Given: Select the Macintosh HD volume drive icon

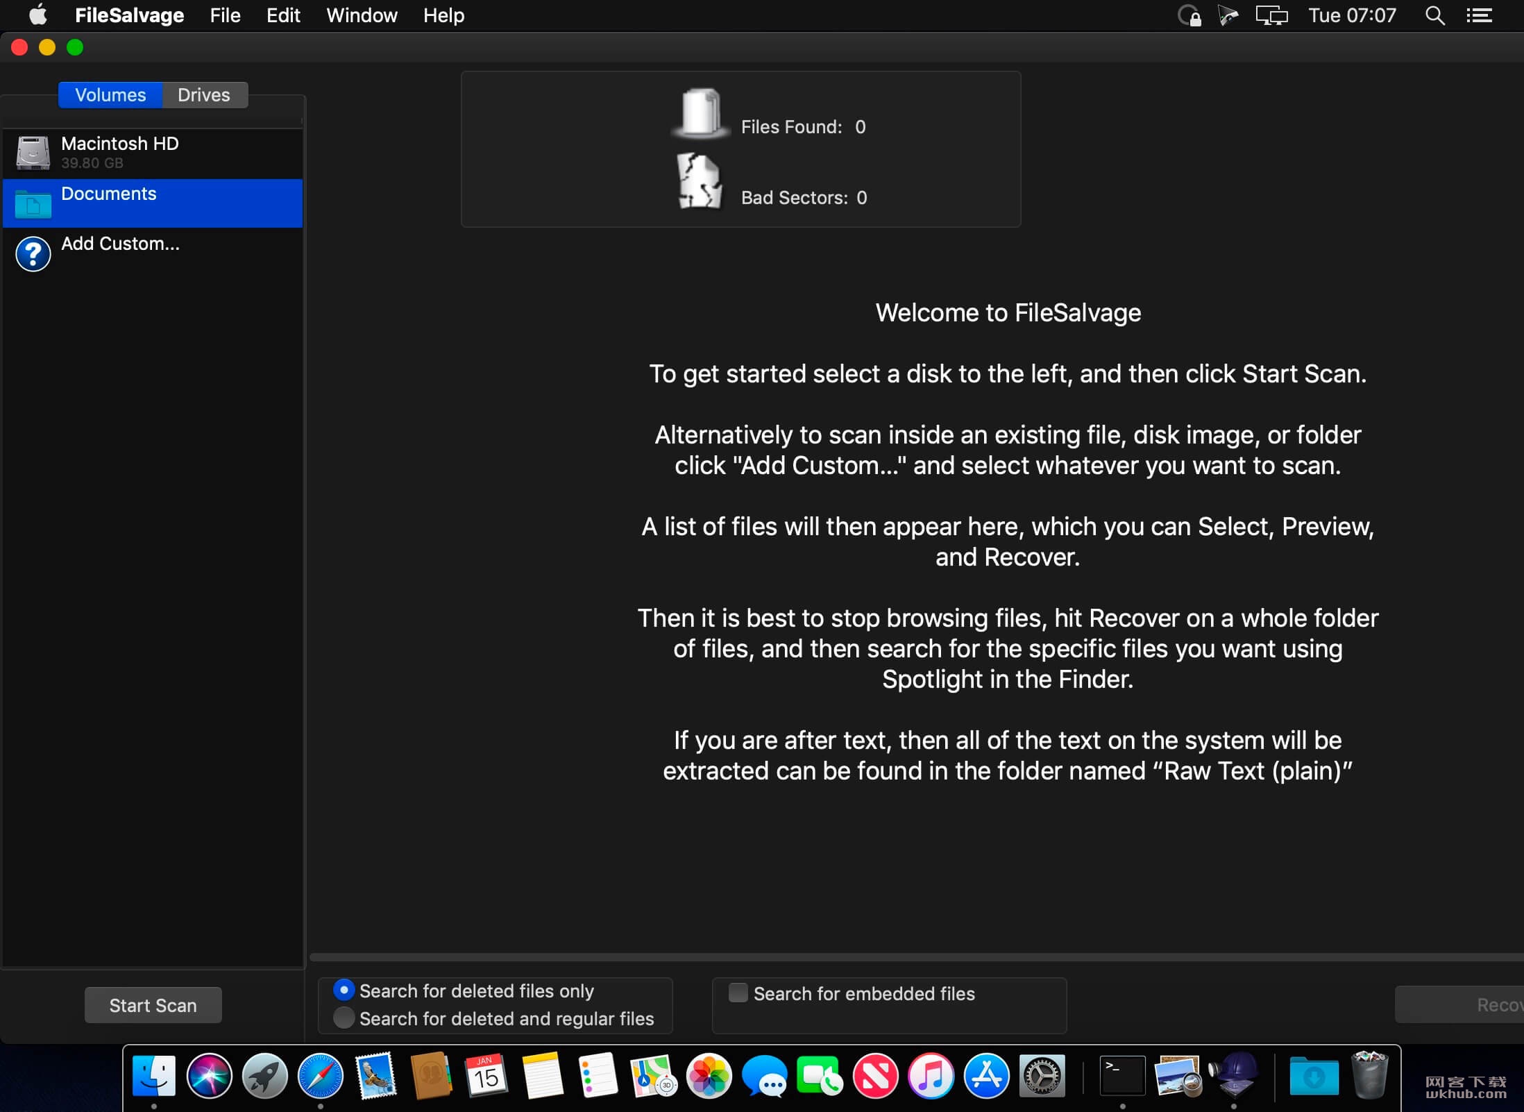Looking at the screenshot, I should [x=33, y=153].
